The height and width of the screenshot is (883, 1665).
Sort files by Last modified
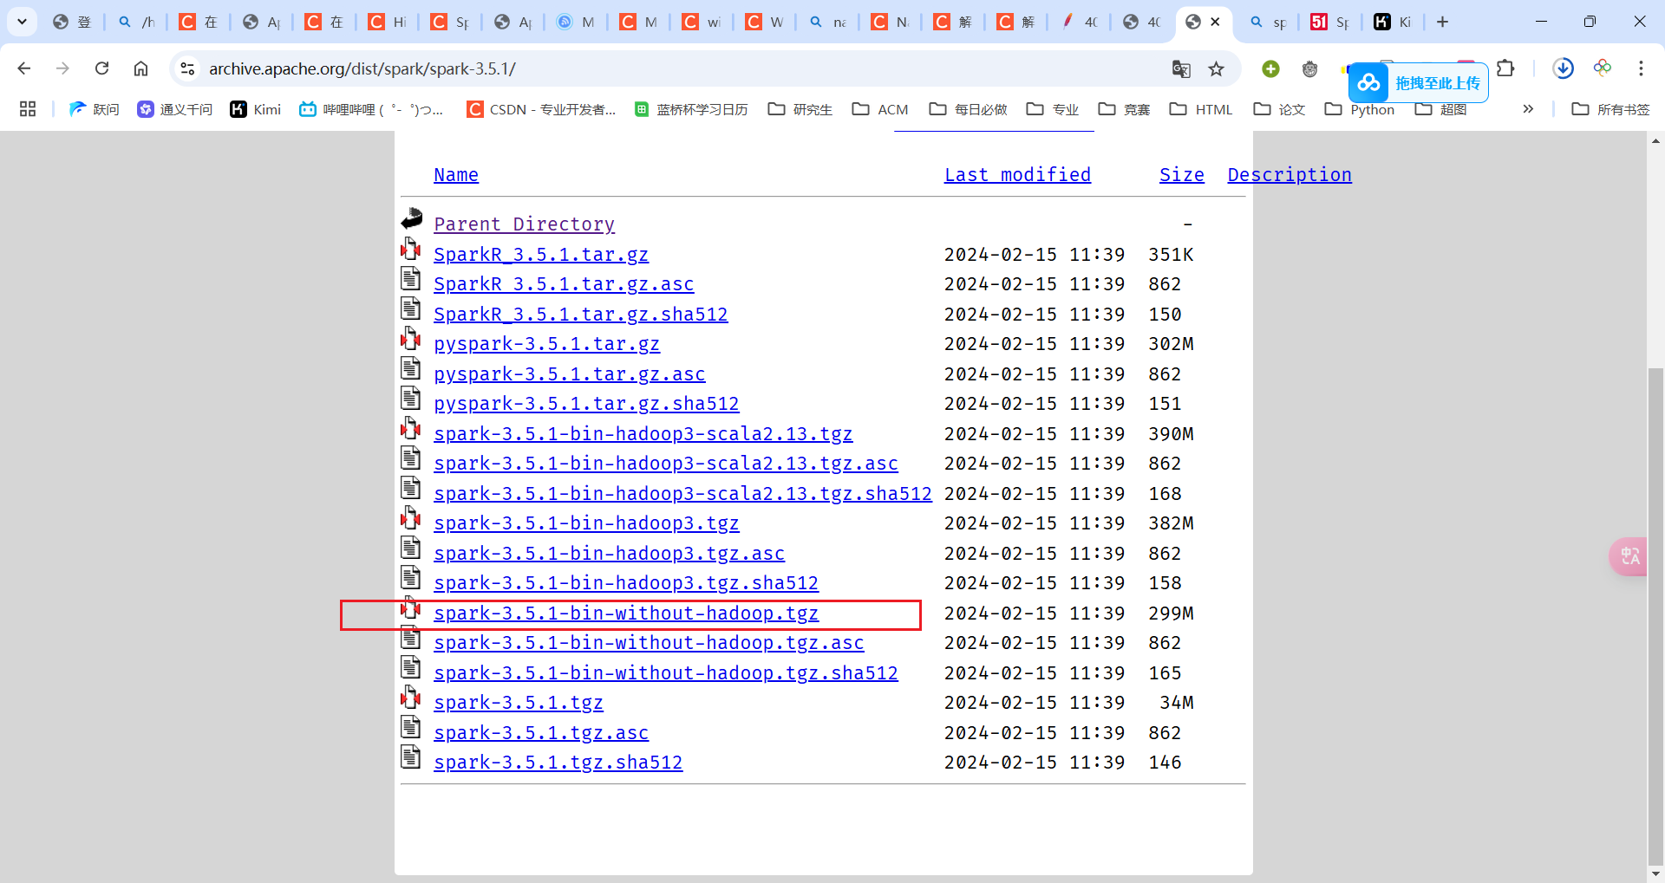click(x=1016, y=174)
